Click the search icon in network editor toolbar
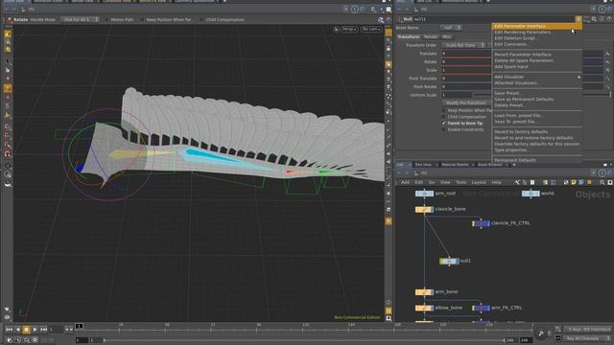614x345 pixels. (602, 182)
